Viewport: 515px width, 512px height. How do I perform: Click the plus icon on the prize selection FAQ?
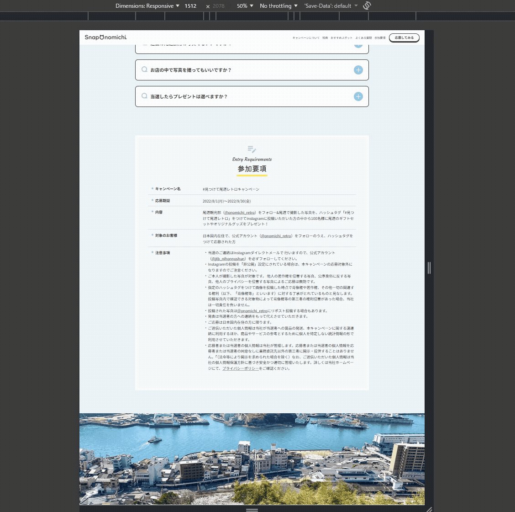[x=358, y=96]
